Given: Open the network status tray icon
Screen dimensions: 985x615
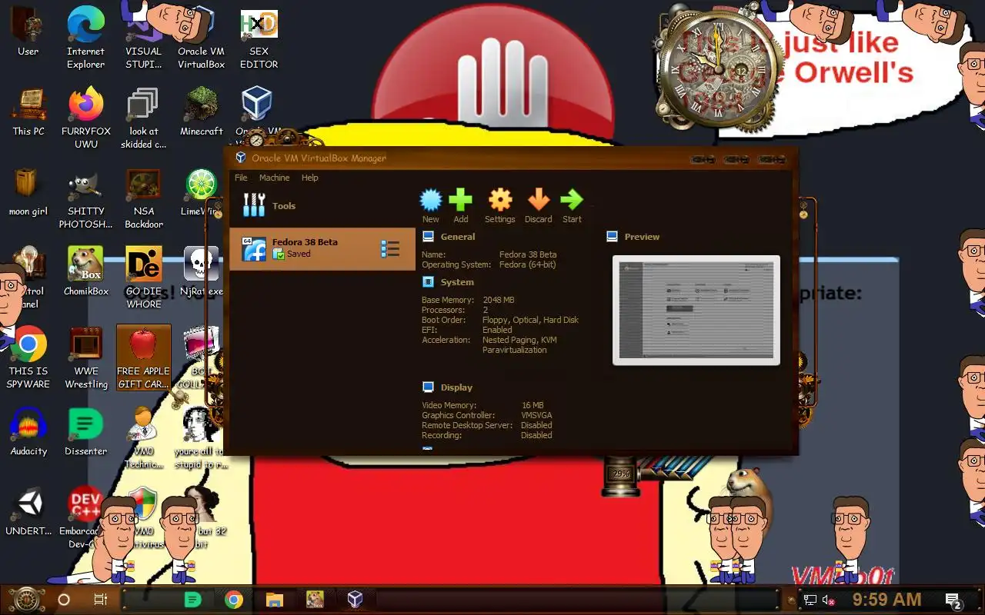Looking at the screenshot, I should (x=810, y=600).
